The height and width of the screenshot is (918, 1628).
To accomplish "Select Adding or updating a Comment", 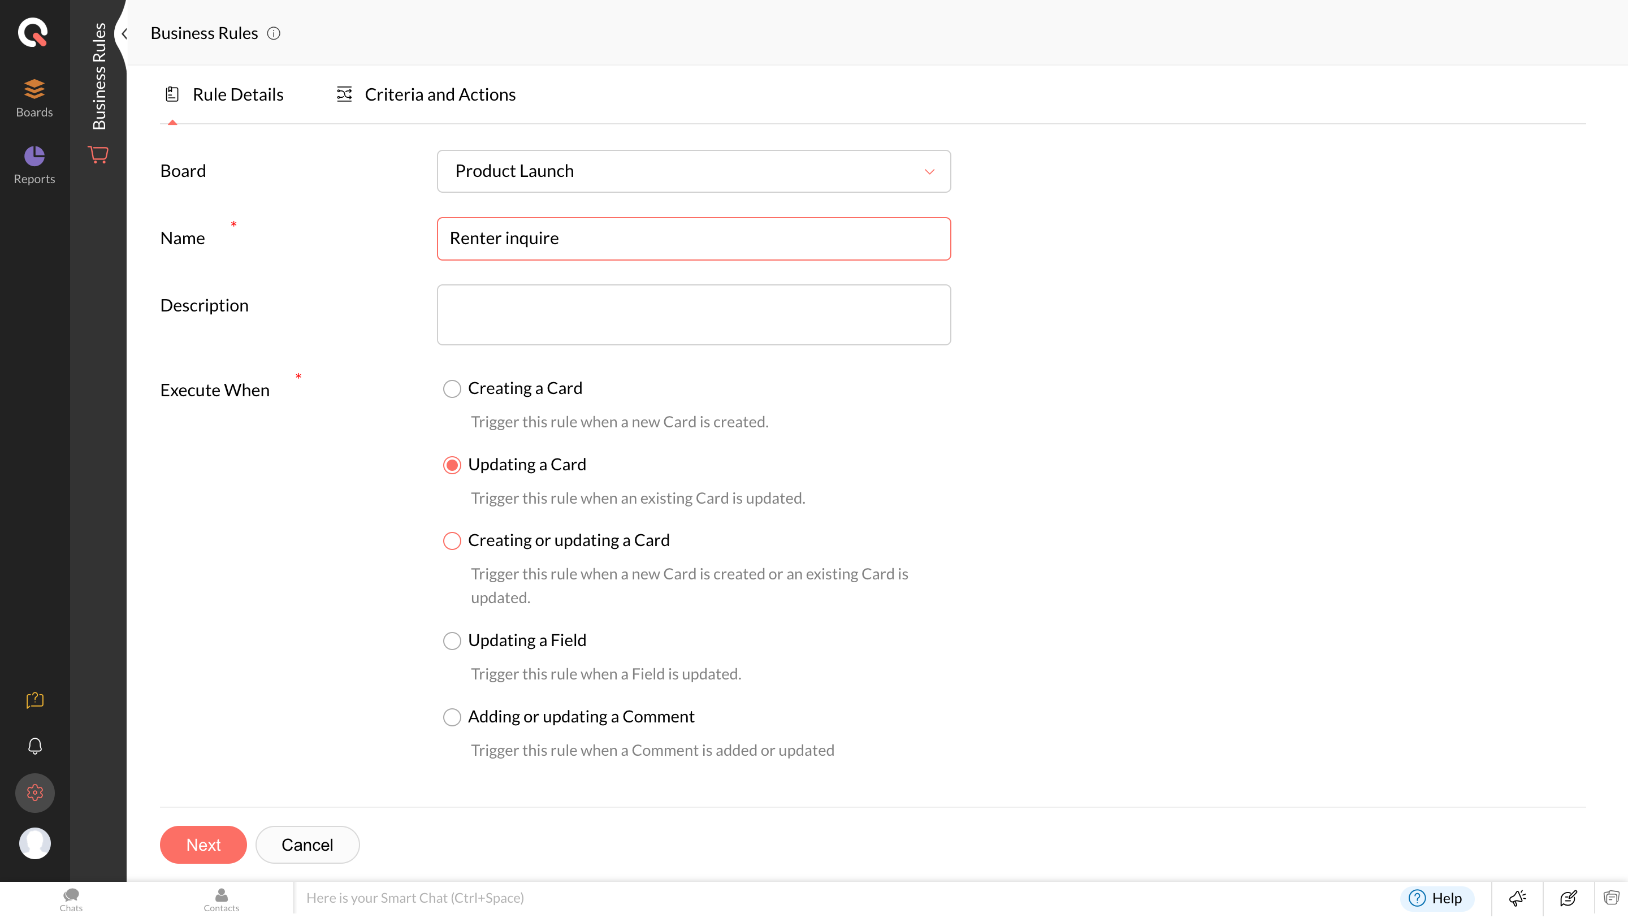I will click(x=452, y=717).
